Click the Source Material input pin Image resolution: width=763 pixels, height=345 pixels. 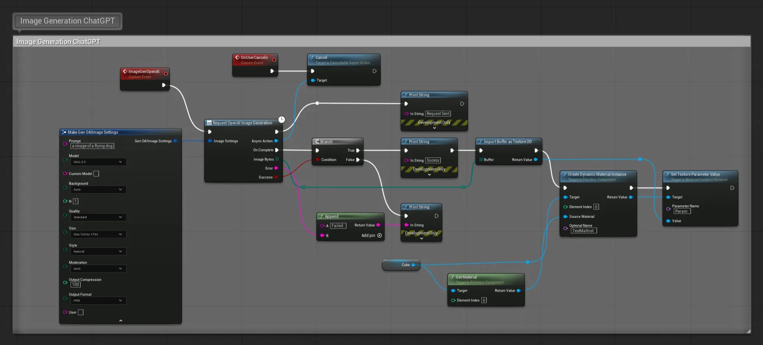[565, 217]
